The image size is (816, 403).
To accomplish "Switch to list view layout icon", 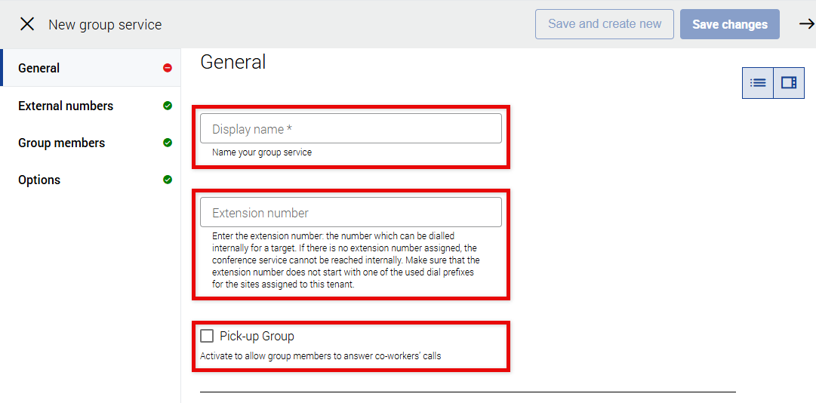I will [x=758, y=83].
